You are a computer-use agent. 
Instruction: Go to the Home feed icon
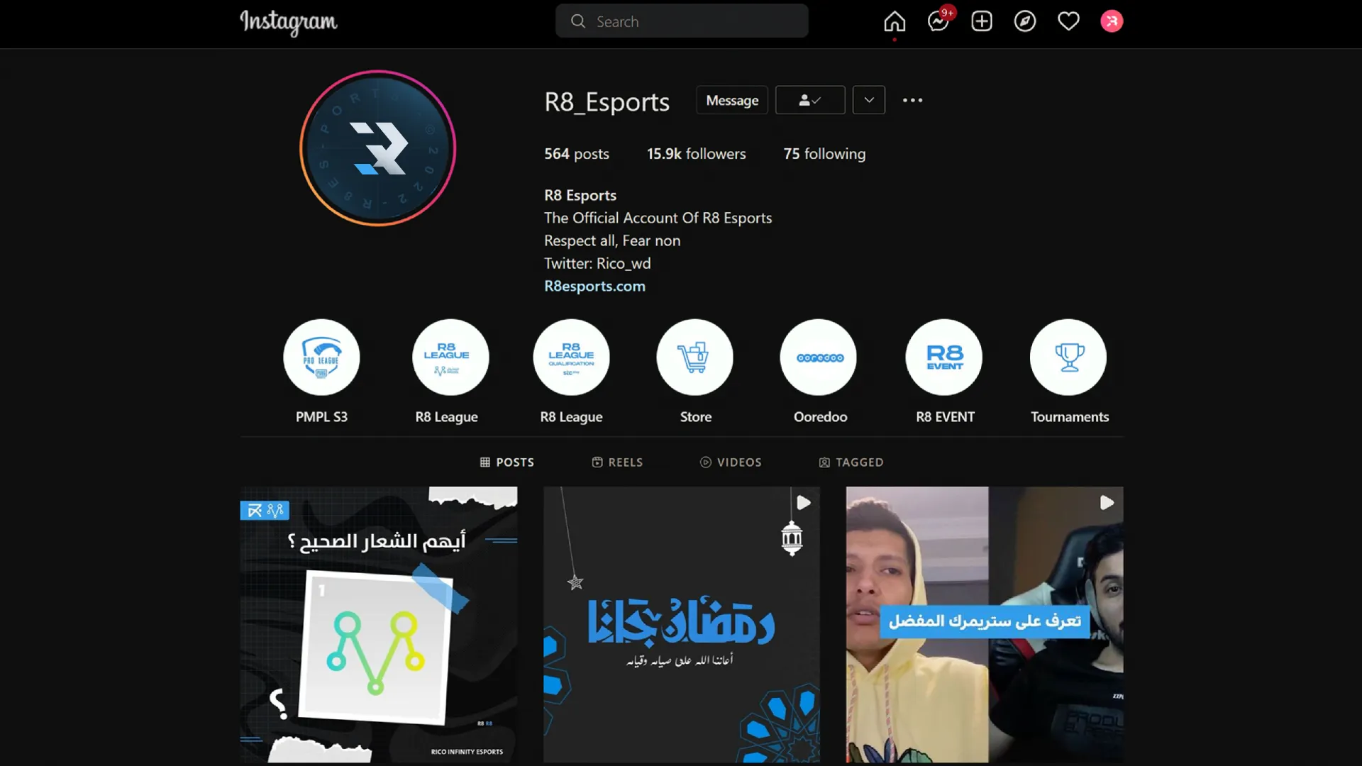click(x=895, y=21)
